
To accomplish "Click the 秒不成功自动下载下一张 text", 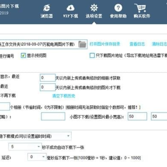I will 63,148.
